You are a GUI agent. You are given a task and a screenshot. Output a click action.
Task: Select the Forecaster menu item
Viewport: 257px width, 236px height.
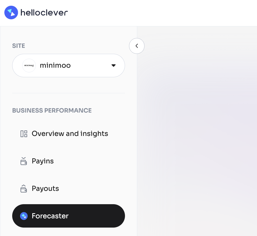pos(68,216)
